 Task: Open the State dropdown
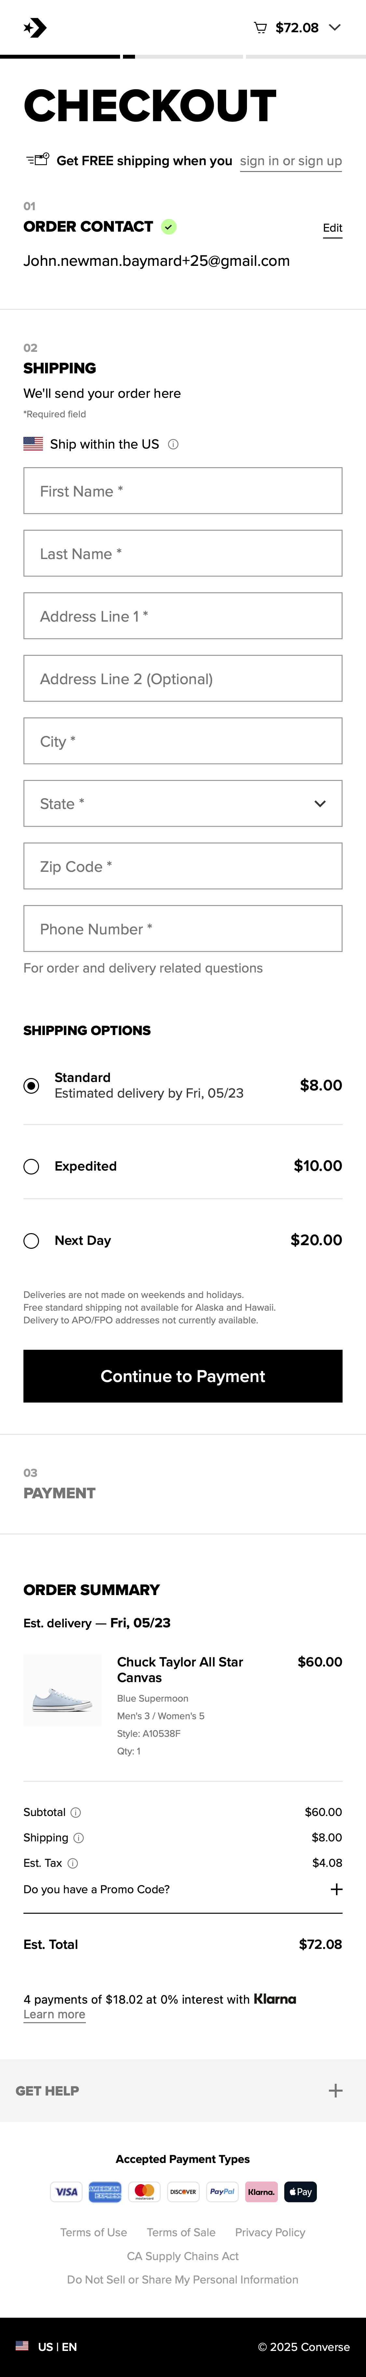click(183, 804)
